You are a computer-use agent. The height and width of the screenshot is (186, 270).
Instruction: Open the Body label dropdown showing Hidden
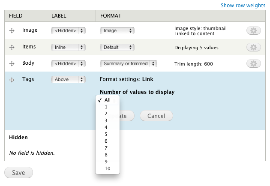point(69,63)
